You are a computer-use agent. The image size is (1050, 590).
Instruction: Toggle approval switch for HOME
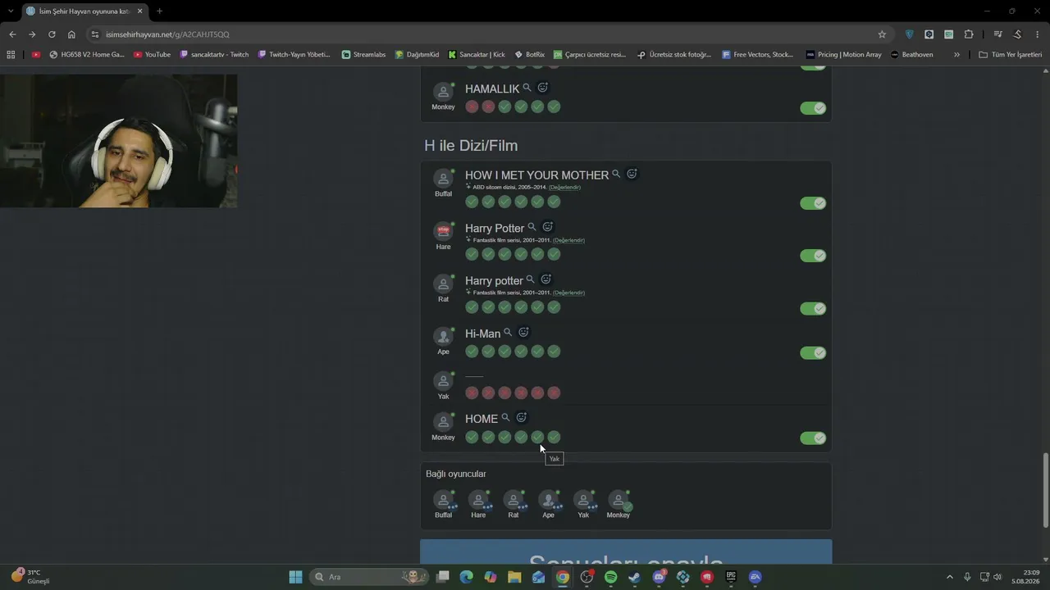813,438
